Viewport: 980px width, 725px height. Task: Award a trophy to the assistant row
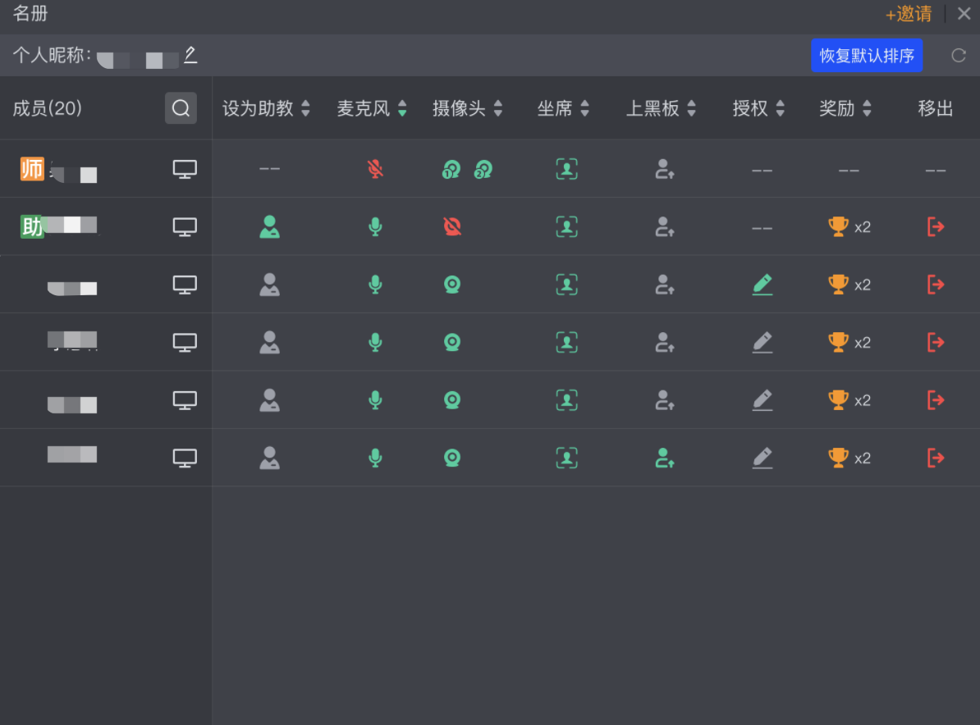838,227
